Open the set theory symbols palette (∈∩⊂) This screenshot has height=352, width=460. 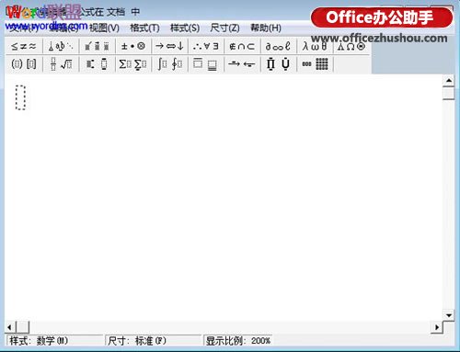point(242,46)
